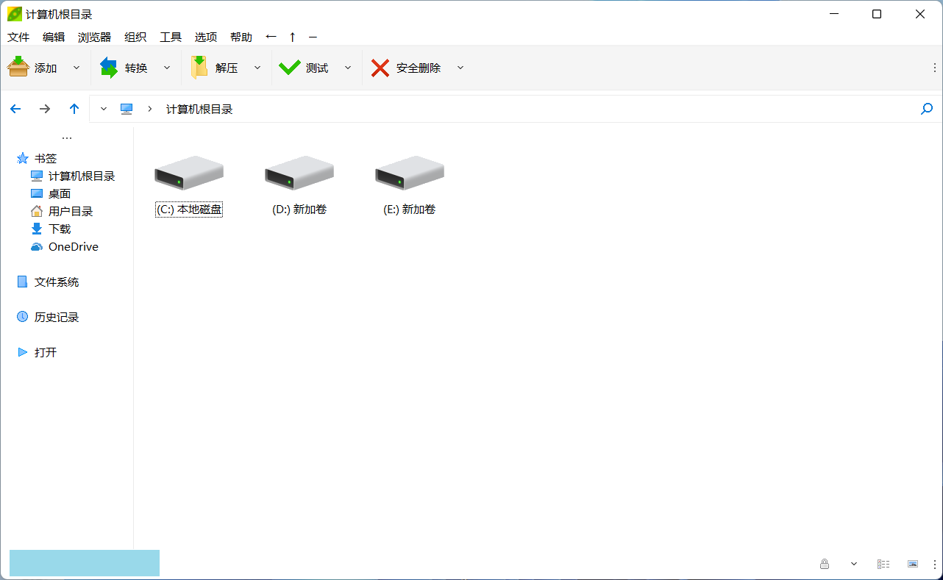This screenshot has width=943, height=580.
Task: Toggle the details list view icon in status bar
Action: (883, 564)
